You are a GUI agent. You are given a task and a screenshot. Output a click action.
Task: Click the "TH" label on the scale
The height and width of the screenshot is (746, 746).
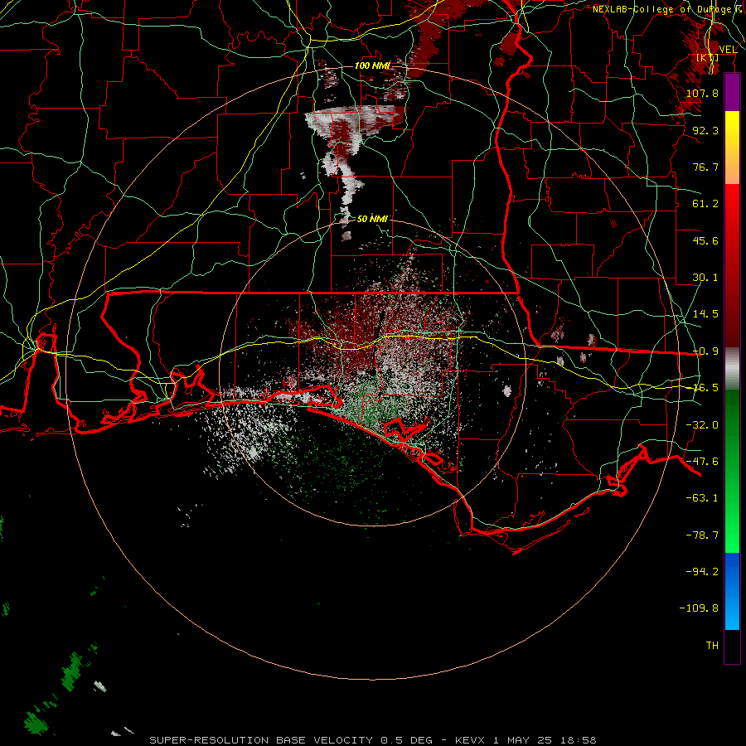click(x=712, y=646)
